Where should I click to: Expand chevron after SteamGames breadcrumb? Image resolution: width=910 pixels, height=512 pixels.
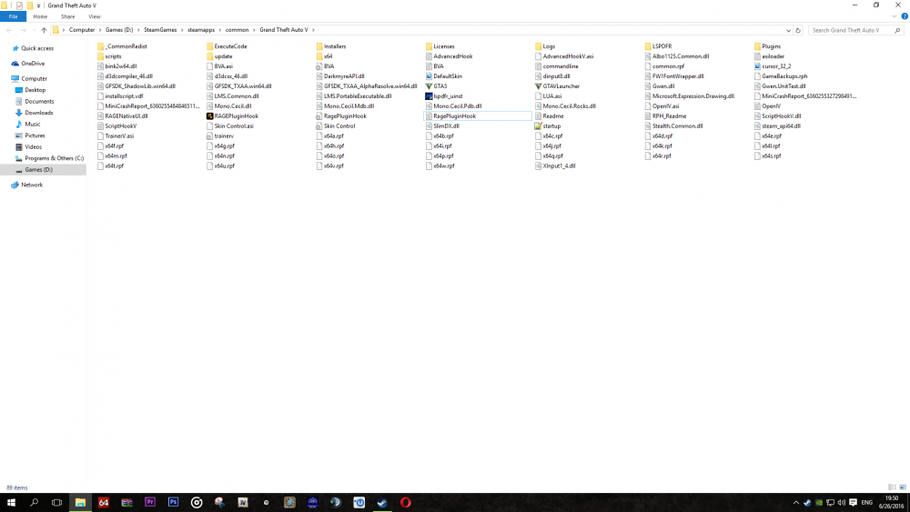[x=182, y=30]
